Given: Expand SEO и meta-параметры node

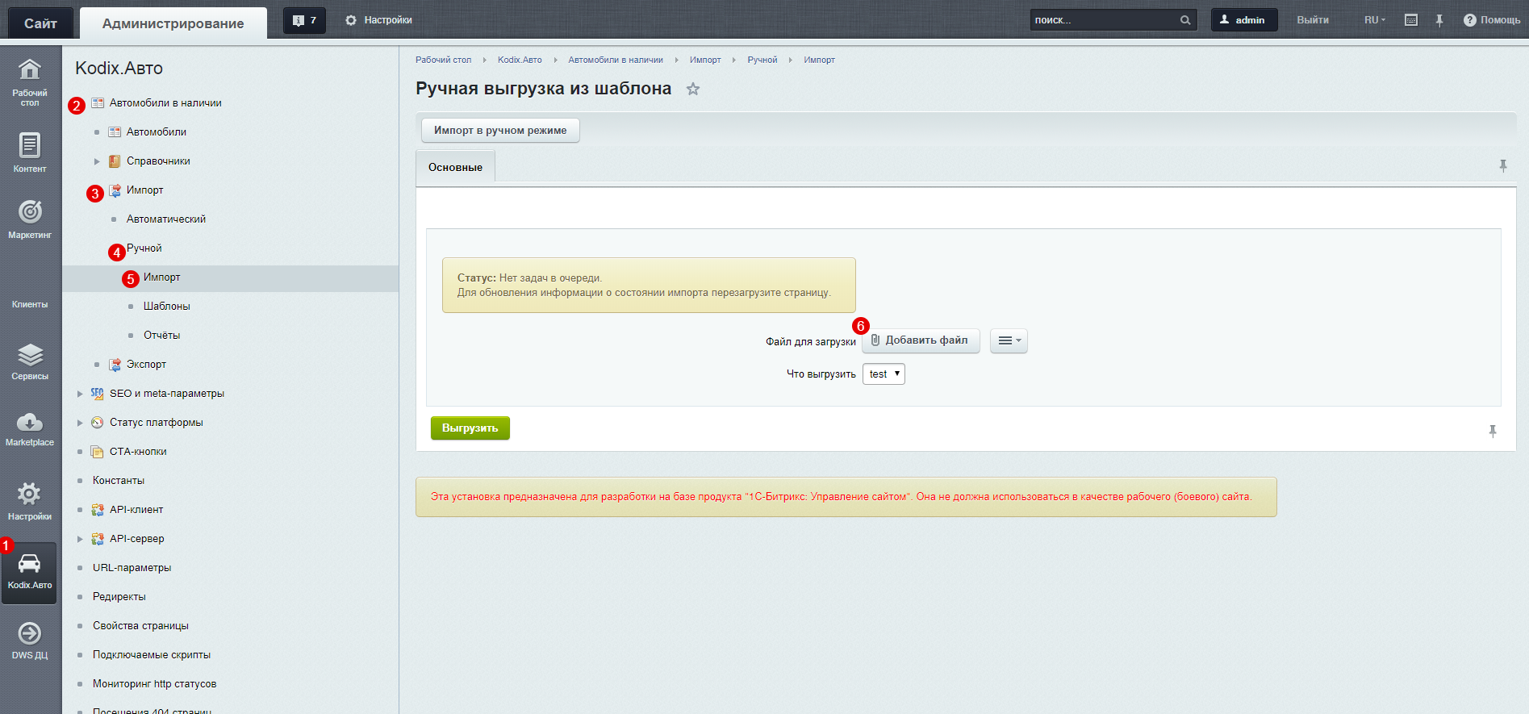Looking at the screenshot, I should point(80,394).
